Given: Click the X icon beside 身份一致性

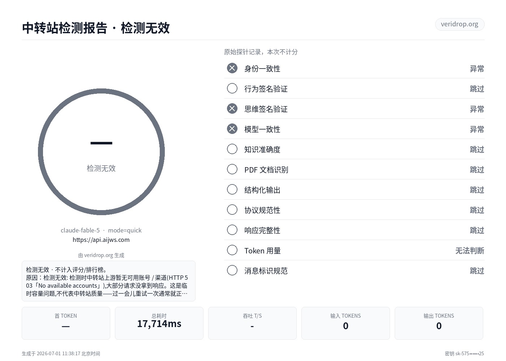Looking at the screenshot, I should point(232,68).
